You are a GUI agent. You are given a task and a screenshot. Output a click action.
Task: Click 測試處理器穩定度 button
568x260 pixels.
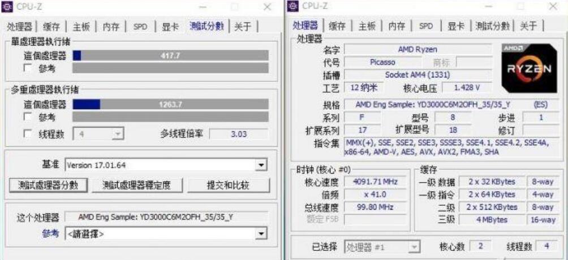136,185
